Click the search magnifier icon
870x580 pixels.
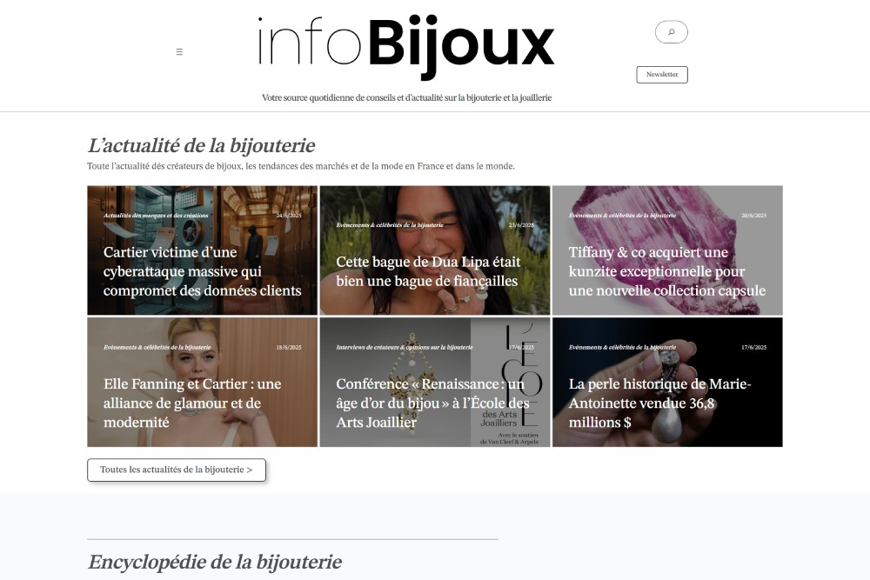(x=672, y=32)
